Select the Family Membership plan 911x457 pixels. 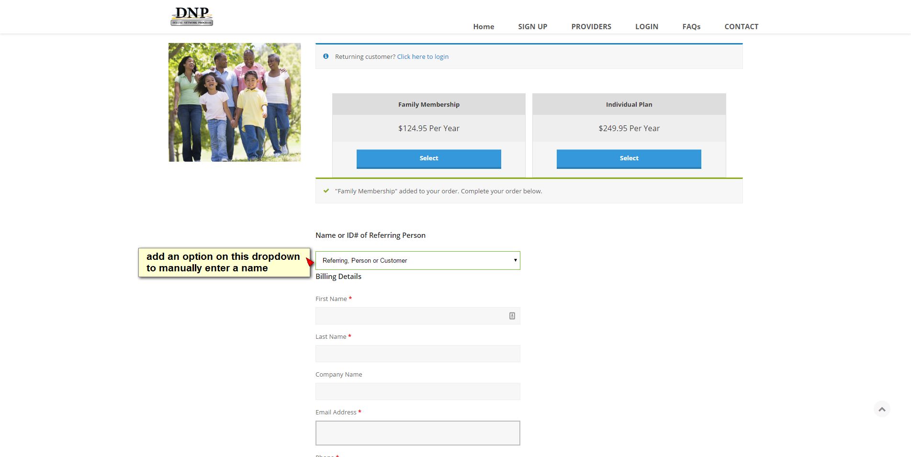pos(429,159)
